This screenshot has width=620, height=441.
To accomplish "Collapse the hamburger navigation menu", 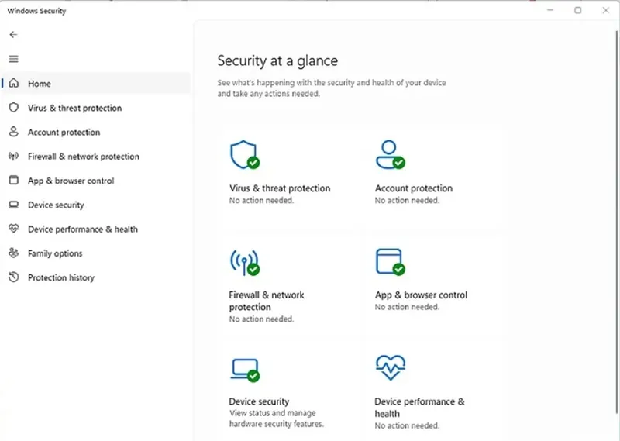I will point(13,59).
